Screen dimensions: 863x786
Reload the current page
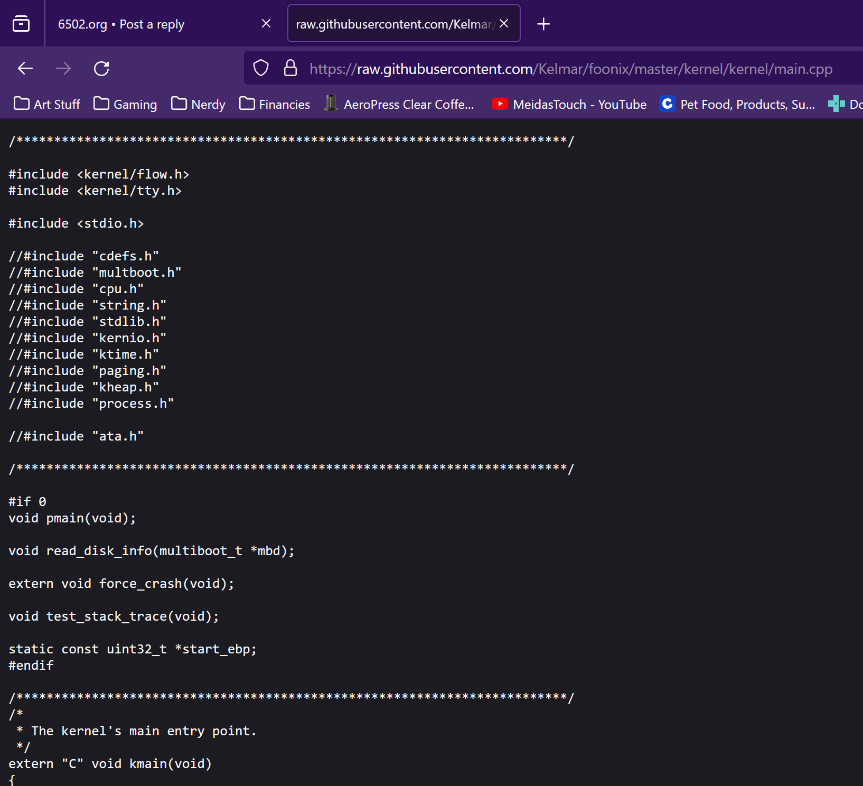coord(101,68)
